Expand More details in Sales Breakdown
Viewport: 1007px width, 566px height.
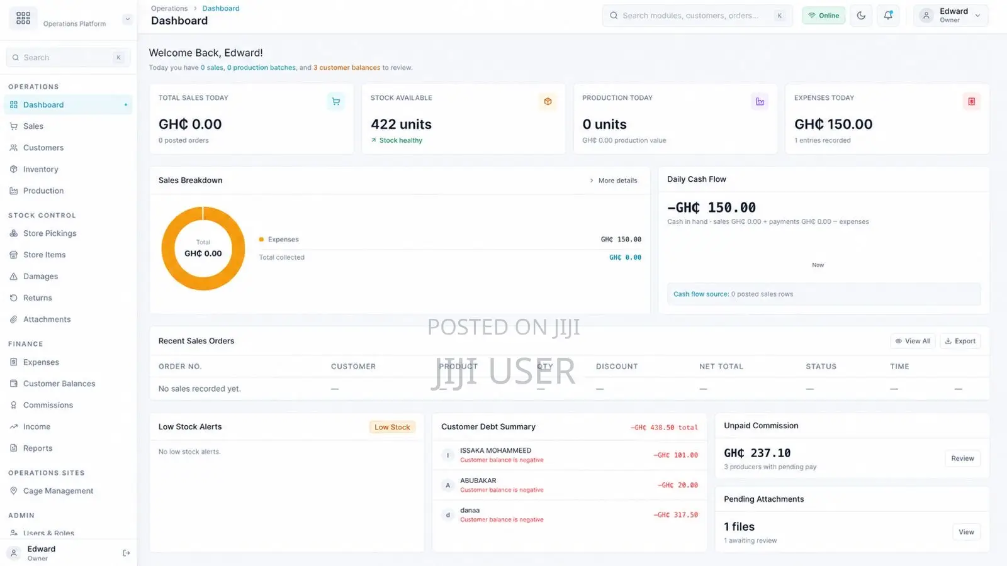pos(614,180)
